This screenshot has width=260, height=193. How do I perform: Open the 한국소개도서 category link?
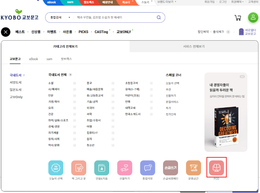pos(133,114)
